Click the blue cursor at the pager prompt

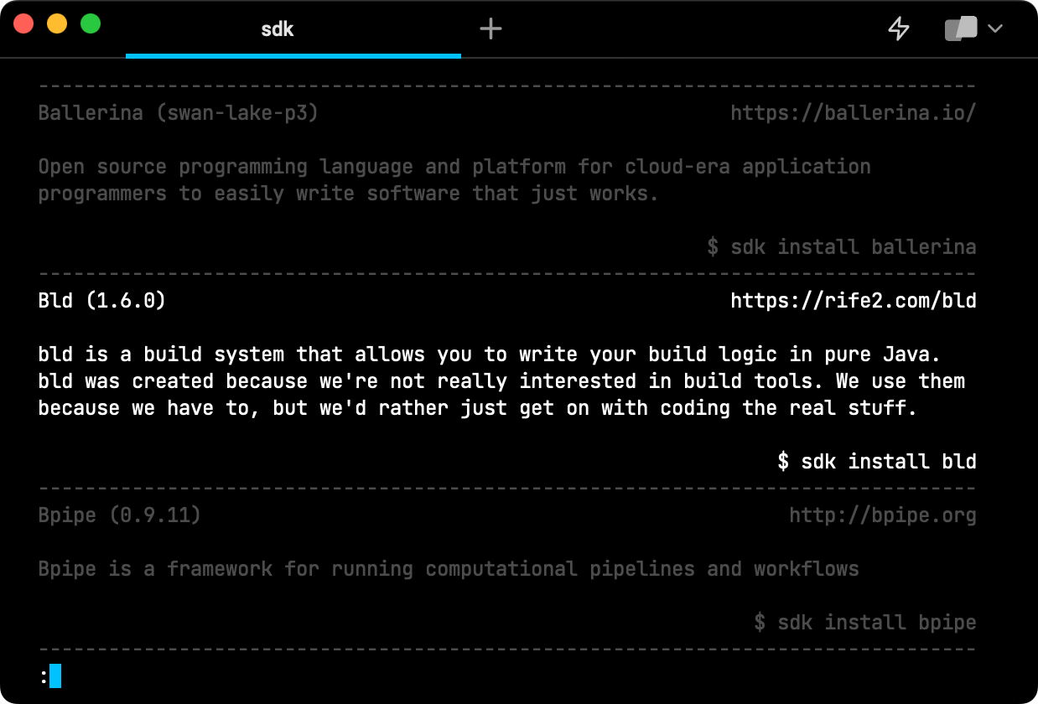(55, 676)
